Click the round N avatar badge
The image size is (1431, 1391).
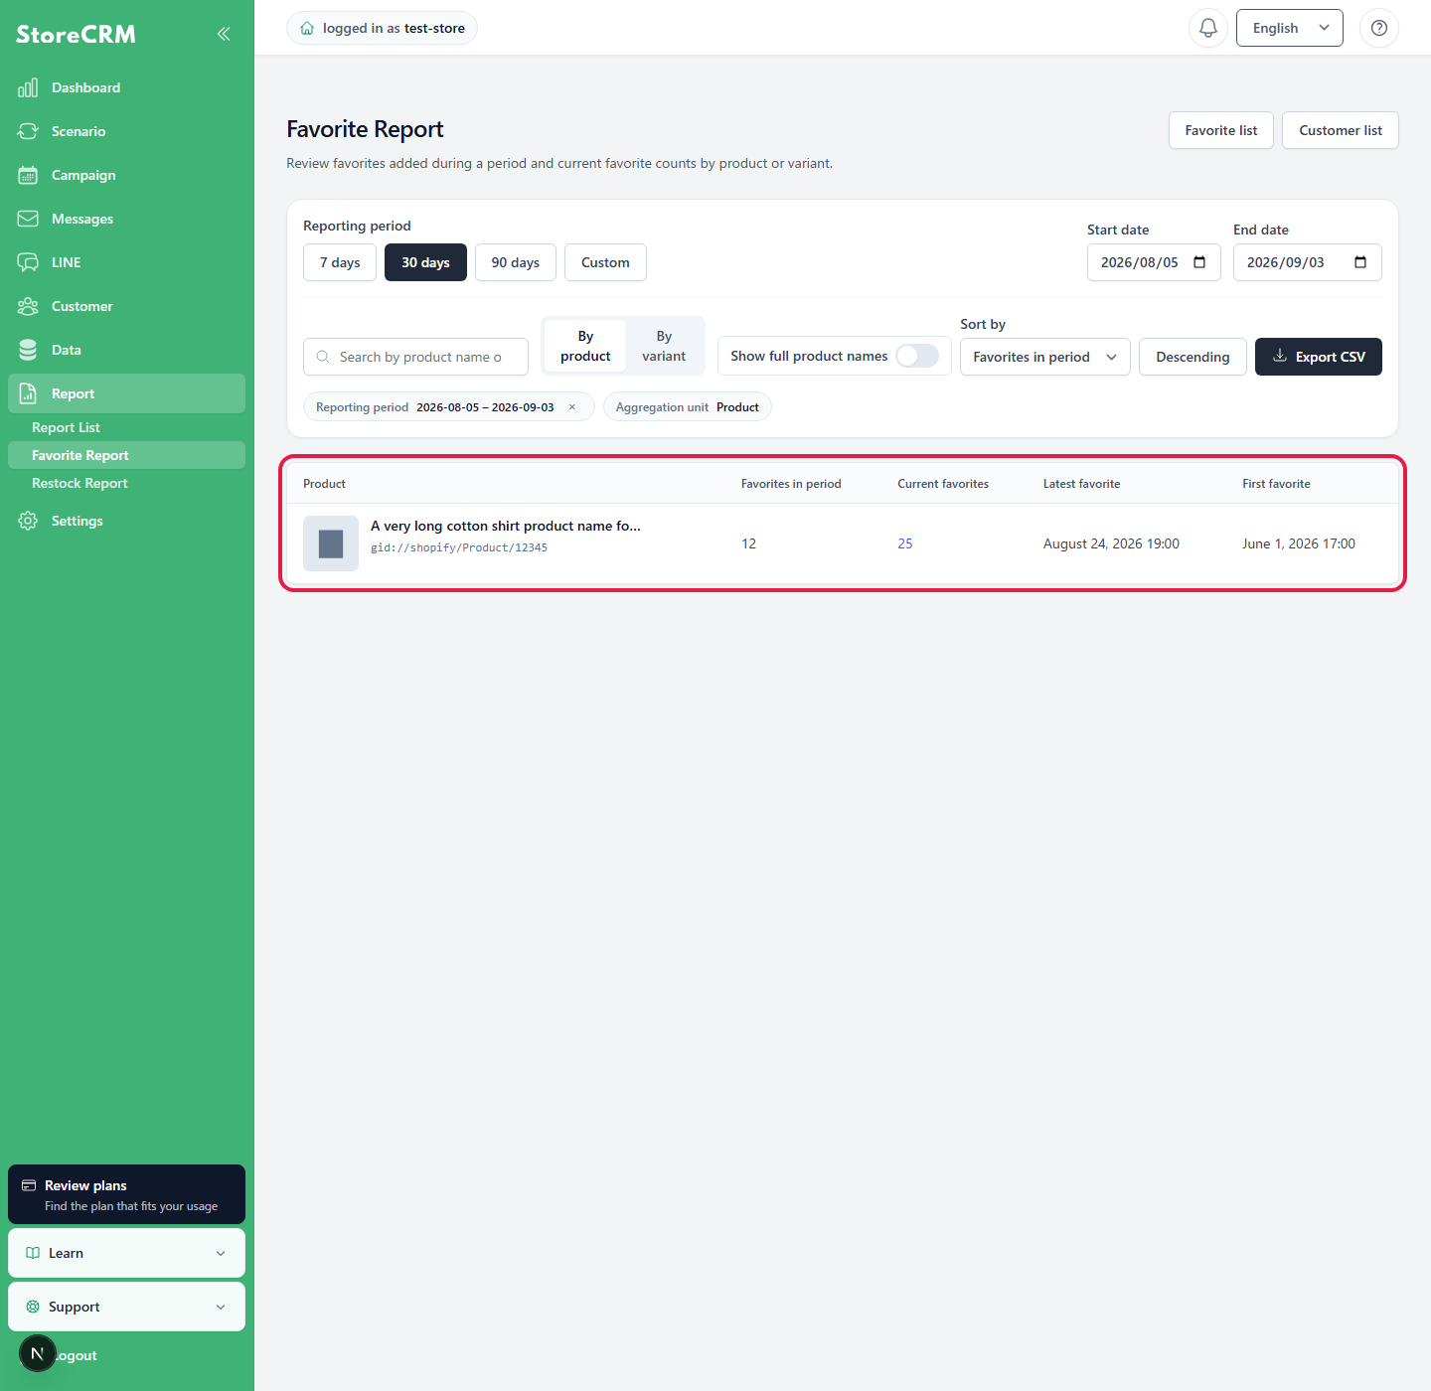click(38, 1353)
